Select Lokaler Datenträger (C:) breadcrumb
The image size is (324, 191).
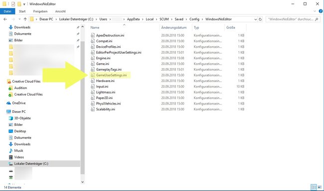point(76,19)
